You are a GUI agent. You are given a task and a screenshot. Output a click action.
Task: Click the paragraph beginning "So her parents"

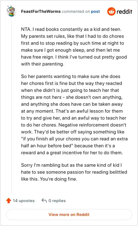74,114
